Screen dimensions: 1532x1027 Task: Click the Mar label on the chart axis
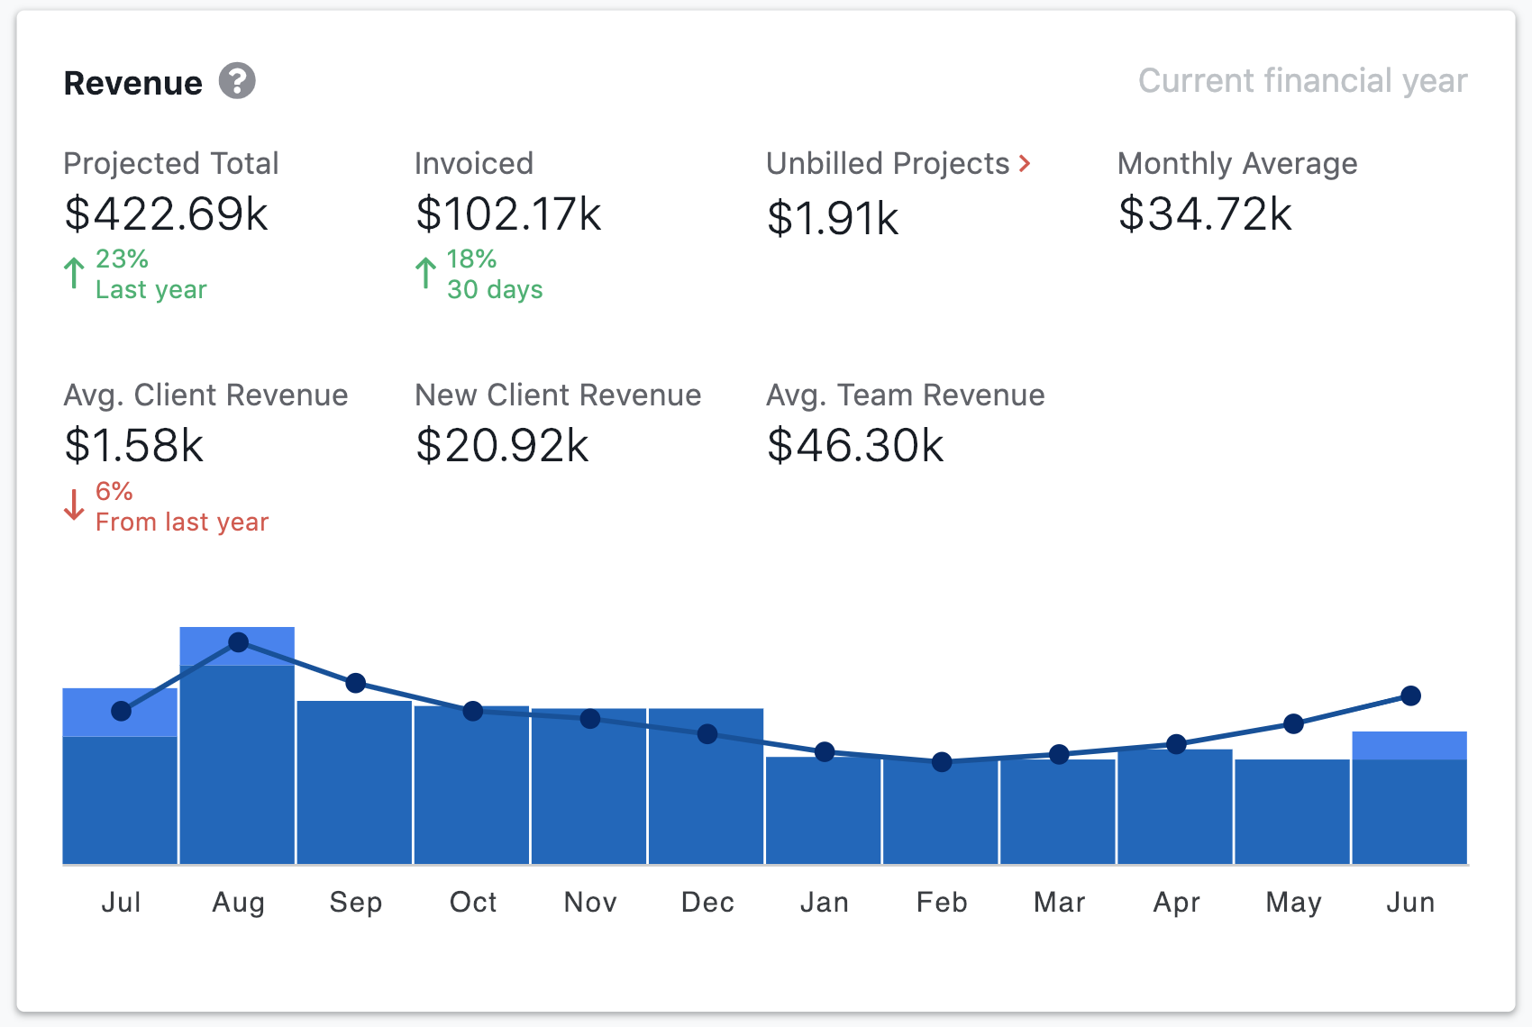pyautogui.click(x=1059, y=902)
